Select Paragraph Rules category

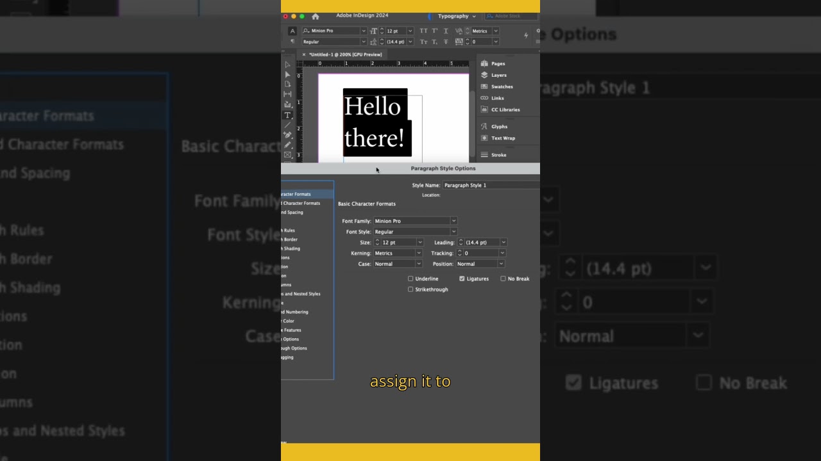point(307,230)
